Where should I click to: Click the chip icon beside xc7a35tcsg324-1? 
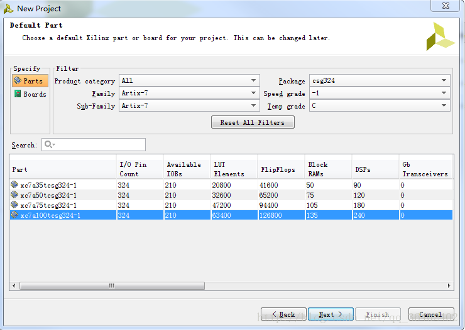[14, 185]
